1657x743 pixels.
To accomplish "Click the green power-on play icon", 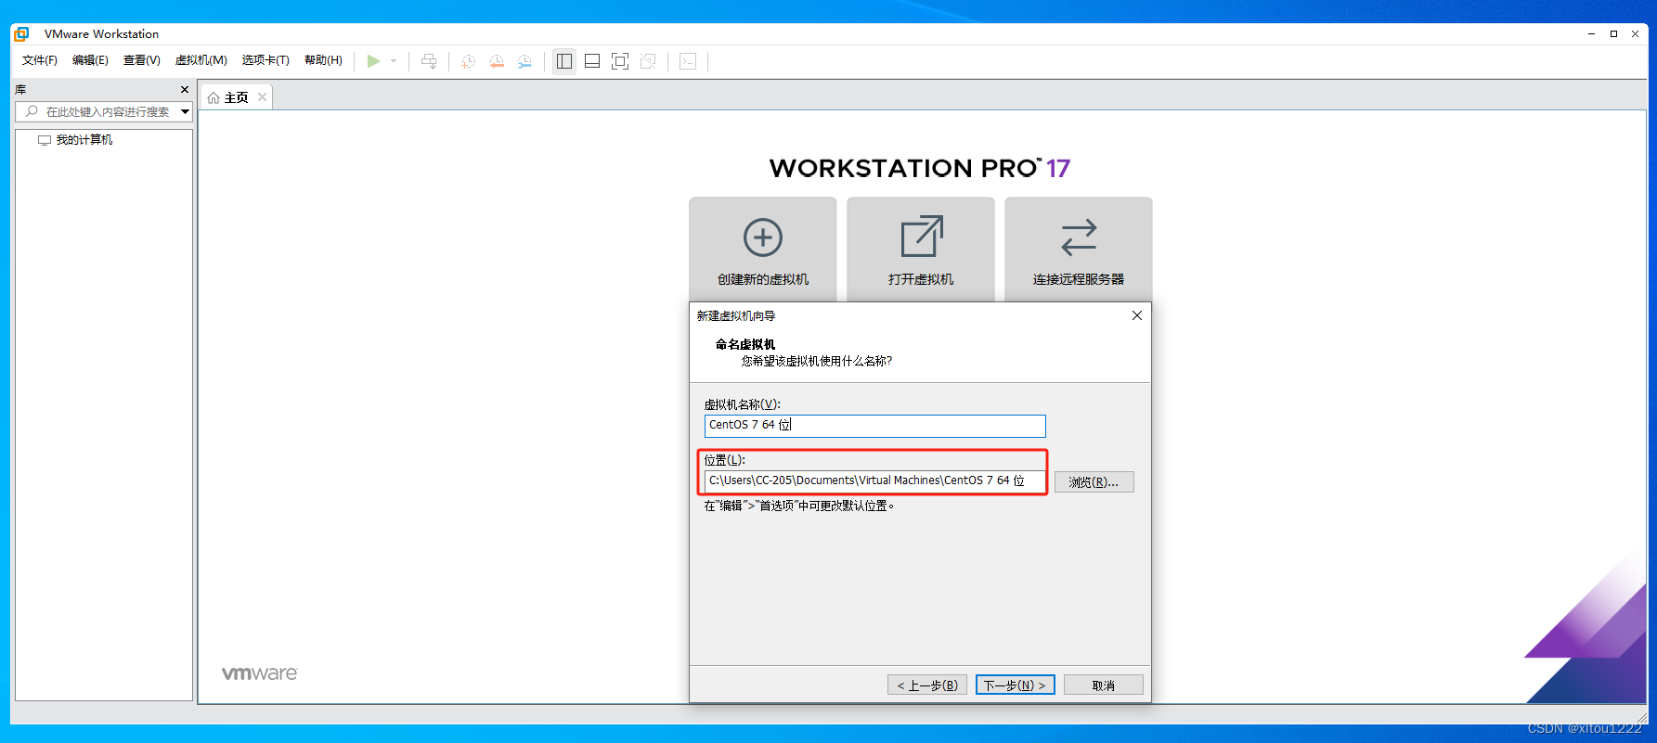I will [x=373, y=61].
